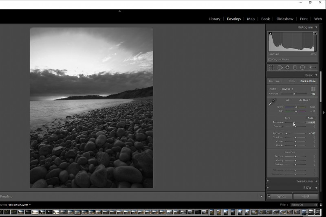326x217 pixels.
Task: Click the Clarity slider
Action: [x=295, y=160]
